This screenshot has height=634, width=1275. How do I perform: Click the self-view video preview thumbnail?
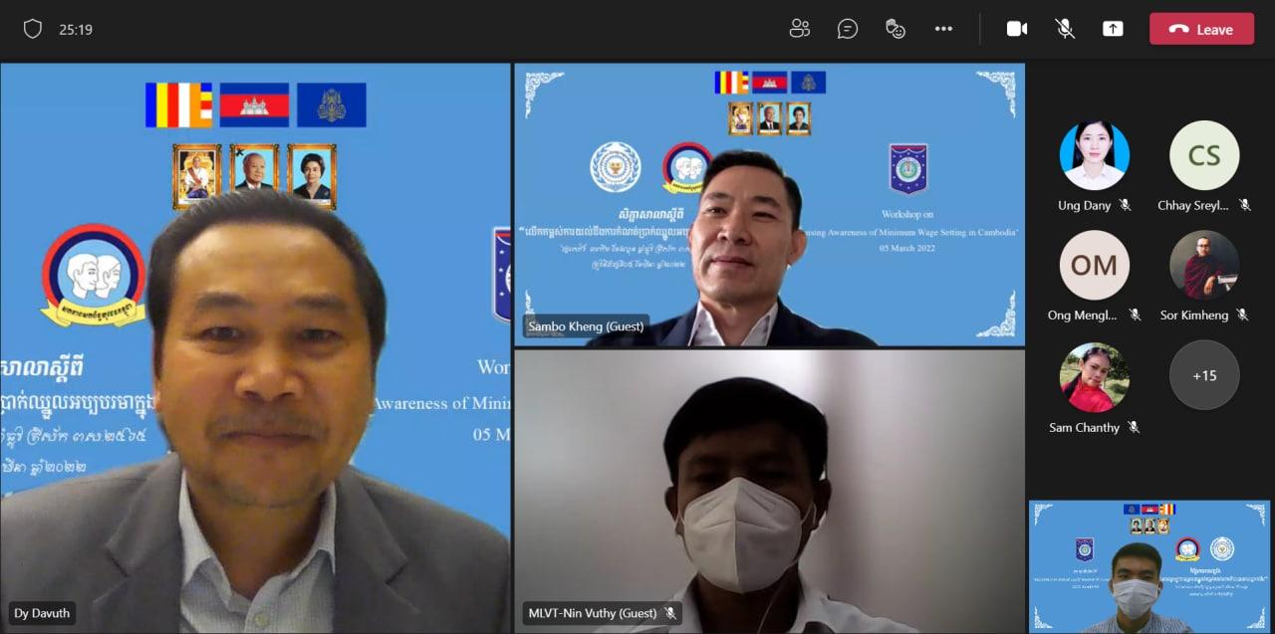1149,565
